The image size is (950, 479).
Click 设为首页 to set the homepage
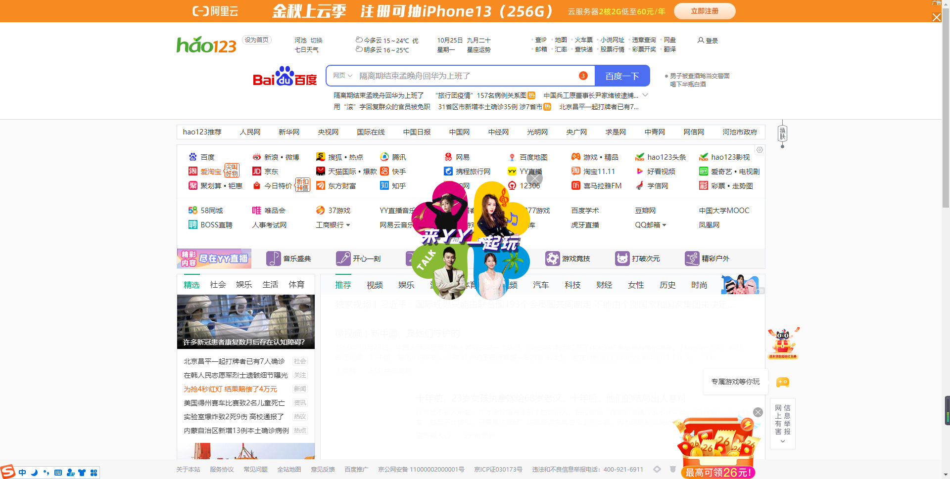(x=257, y=40)
